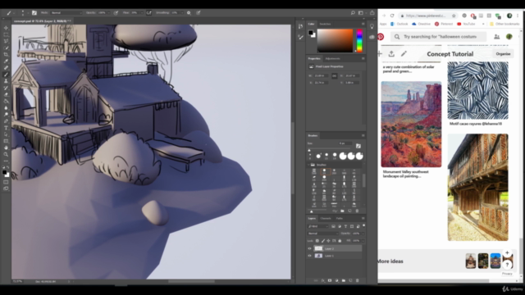525x295 pixels.
Task: Collapse the Brushes folder group
Action: point(308,165)
